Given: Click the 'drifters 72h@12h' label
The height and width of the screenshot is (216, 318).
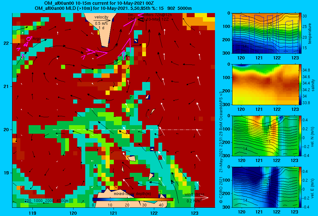Looking at the screenshot, I should [157, 15].
